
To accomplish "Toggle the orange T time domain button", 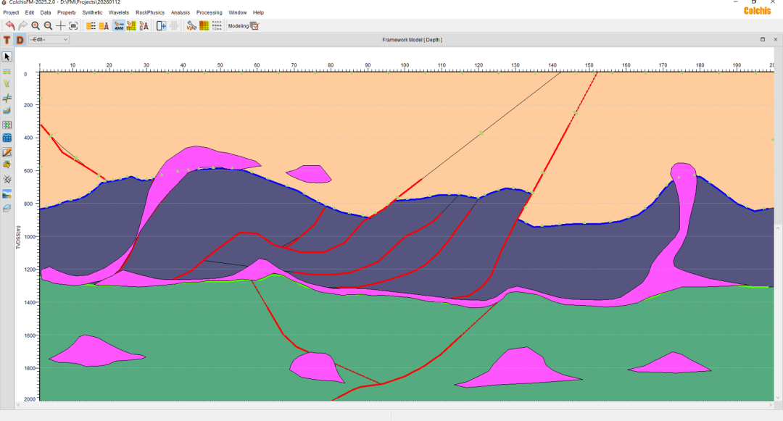I will click(7, 40).
